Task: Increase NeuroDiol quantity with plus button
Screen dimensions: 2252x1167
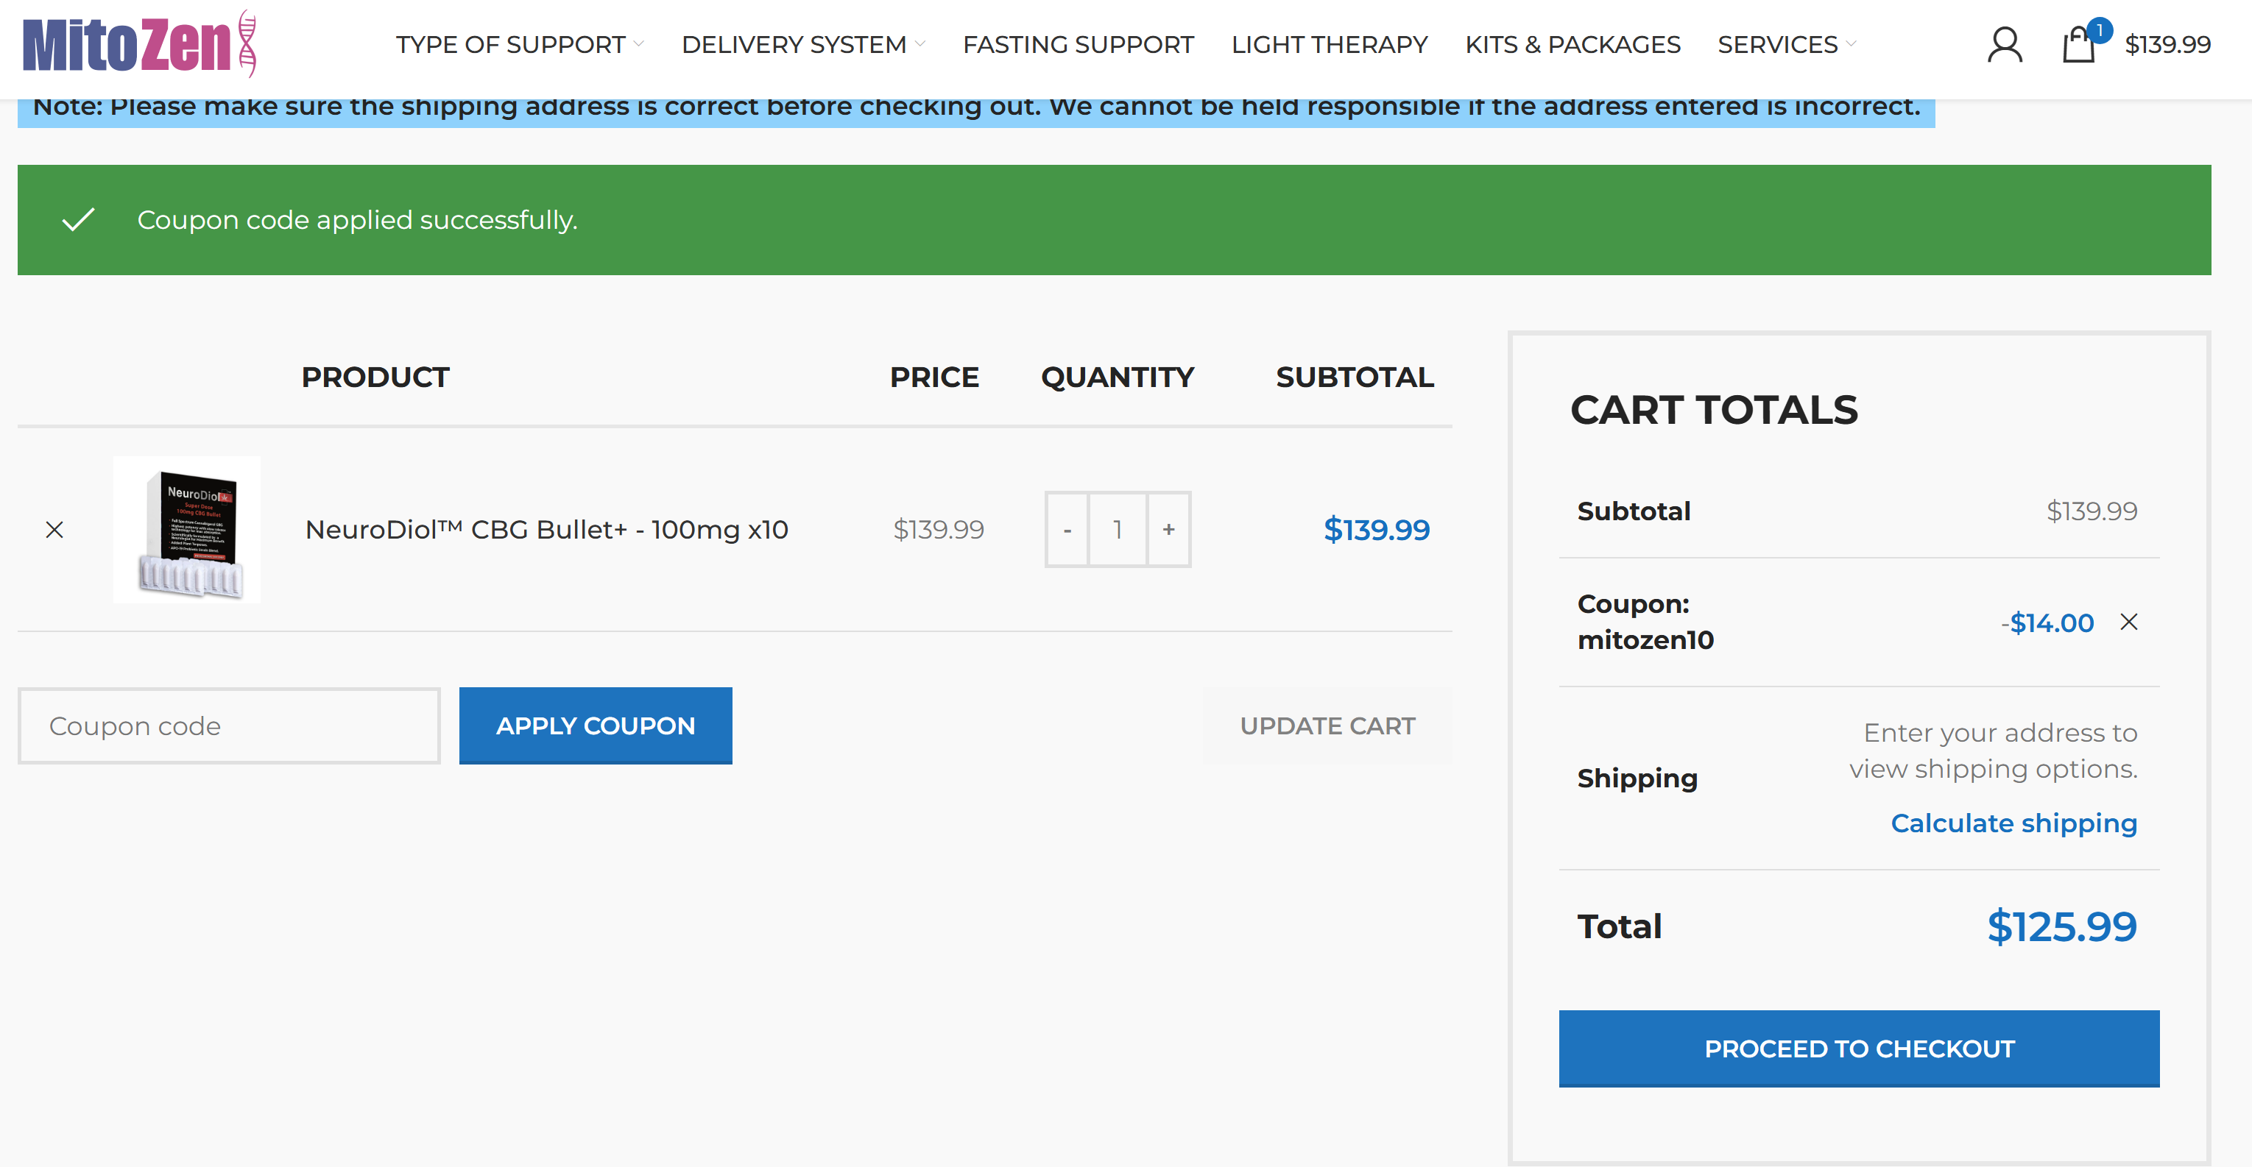Action: click(1169, 529)
